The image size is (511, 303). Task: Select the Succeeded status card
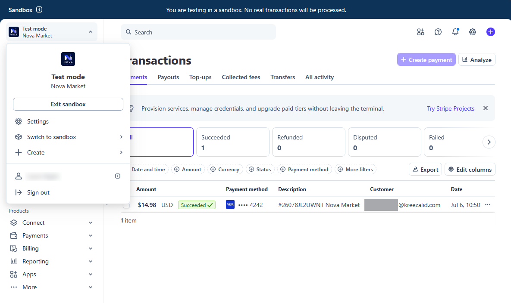(233, 142)
